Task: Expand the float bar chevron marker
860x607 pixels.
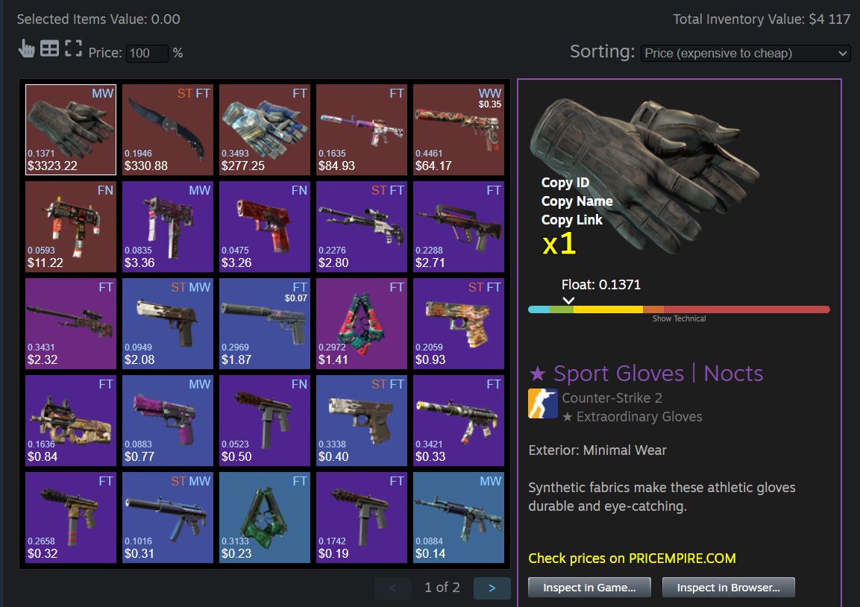Action: click(569, 301)
